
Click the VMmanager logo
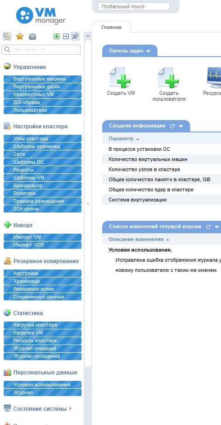[41, 16]
